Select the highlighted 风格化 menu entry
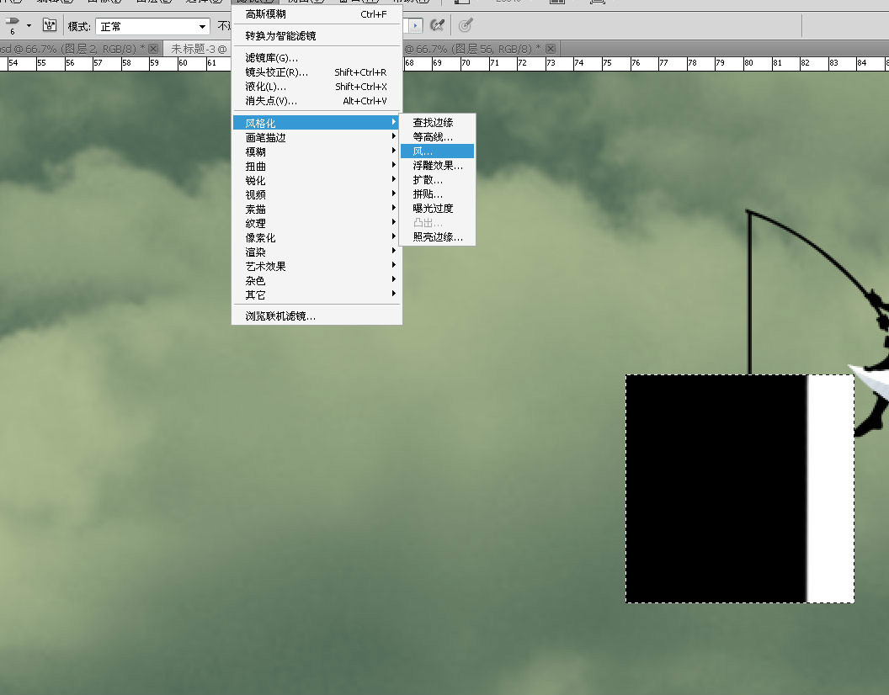This screenshot has width=889, height=695. pos(316,123)
